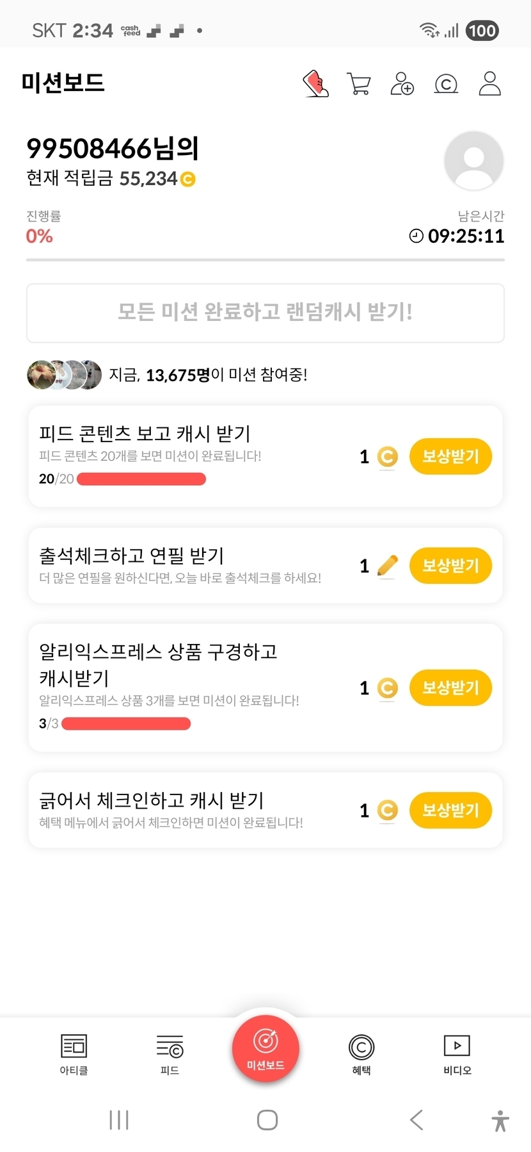531x1152 pixels.
Task: Switch to the 피드 tab
Action: coord(170,1054)
